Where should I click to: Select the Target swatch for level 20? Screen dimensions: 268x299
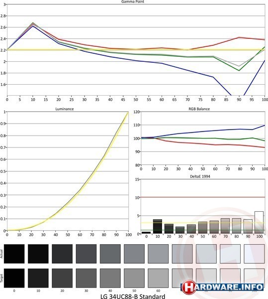click(62, 278)
